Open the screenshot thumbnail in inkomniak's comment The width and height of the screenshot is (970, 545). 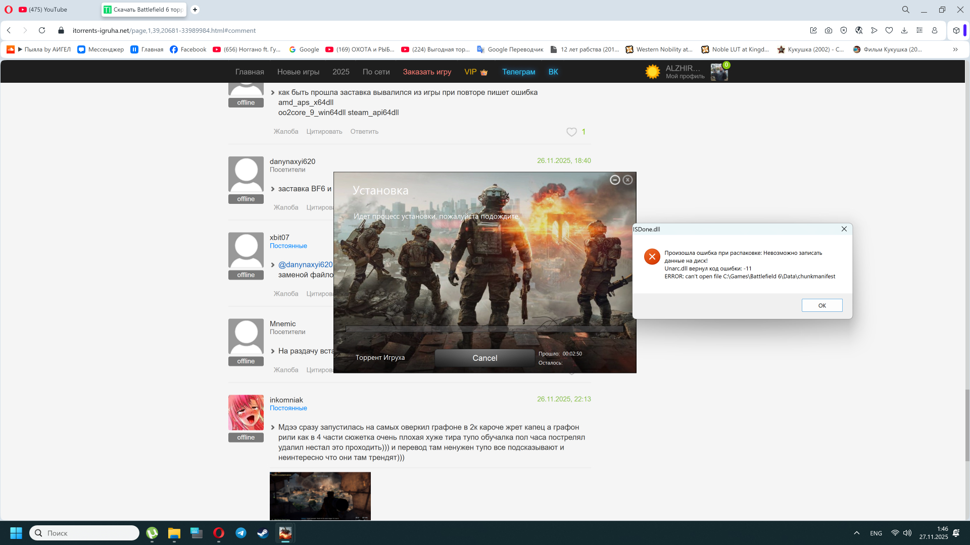pos(320,496)
